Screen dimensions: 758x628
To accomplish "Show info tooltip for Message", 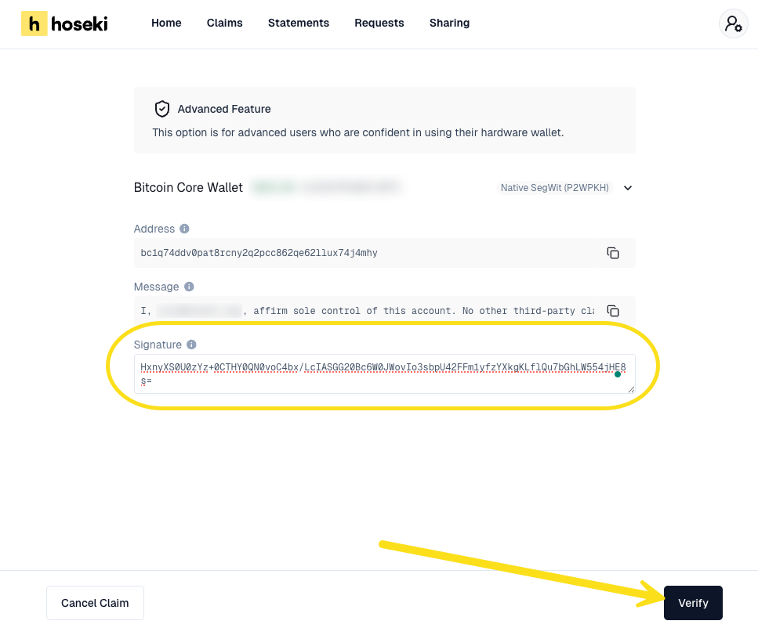I will pyautogui.click(x=189, y=287).
